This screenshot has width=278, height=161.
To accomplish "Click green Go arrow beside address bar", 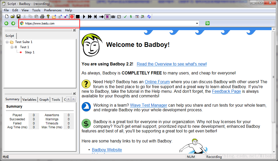I will (x=207, y=23).
